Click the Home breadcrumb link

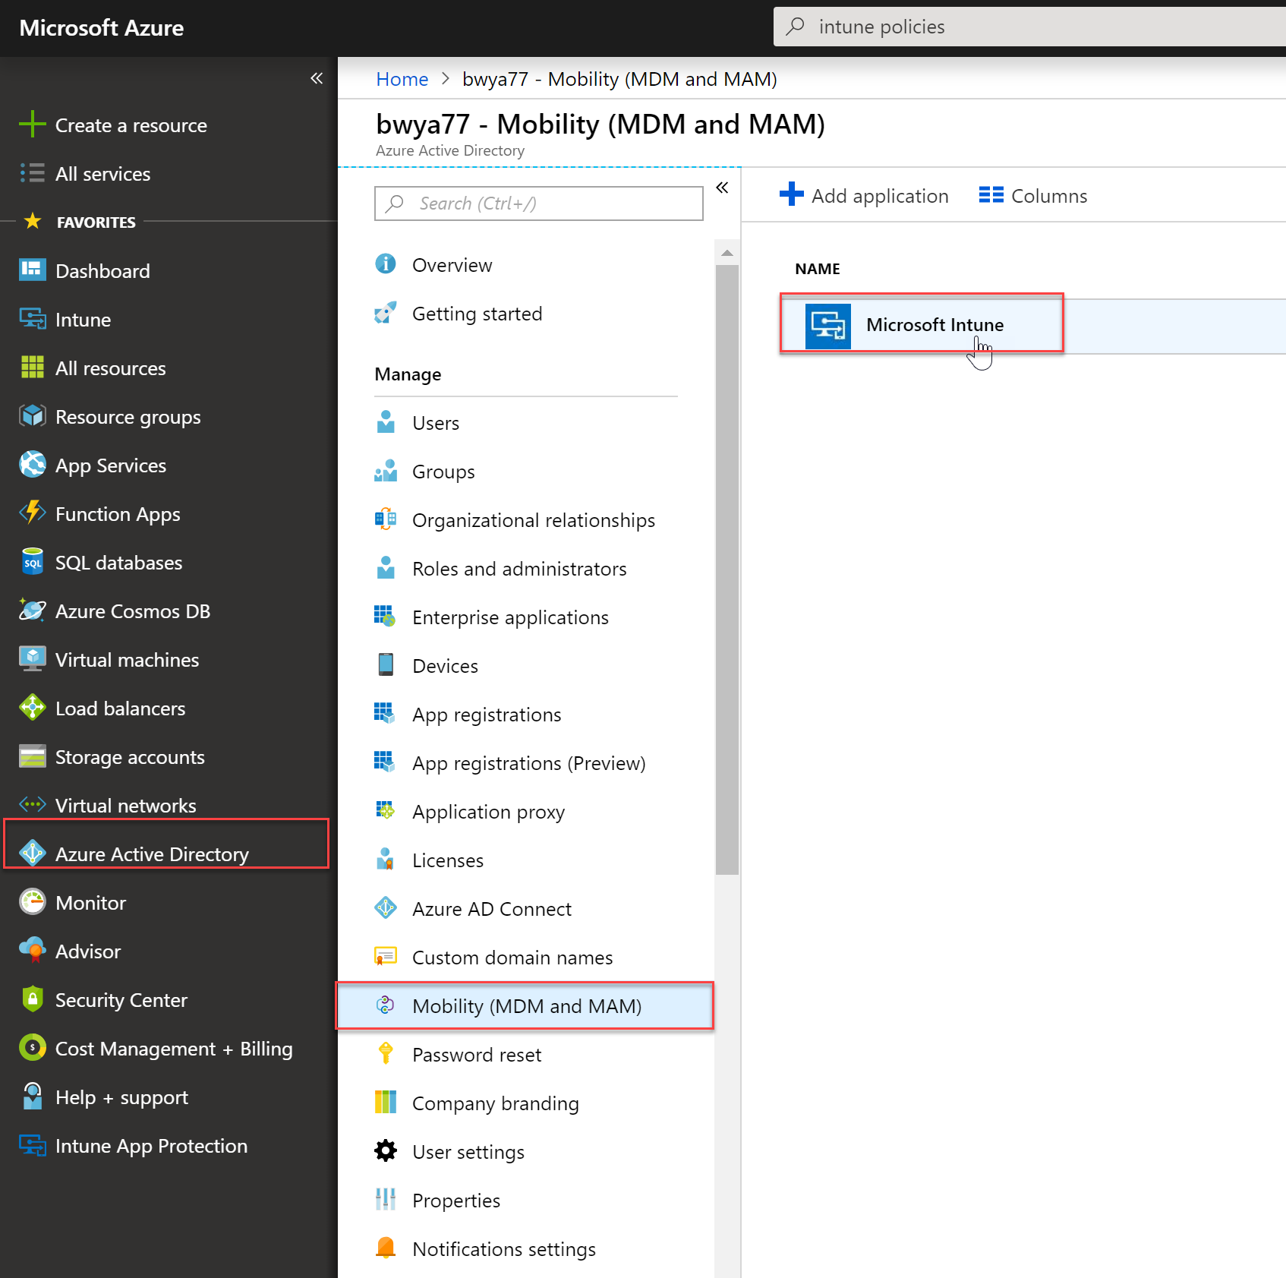point(402,79)
